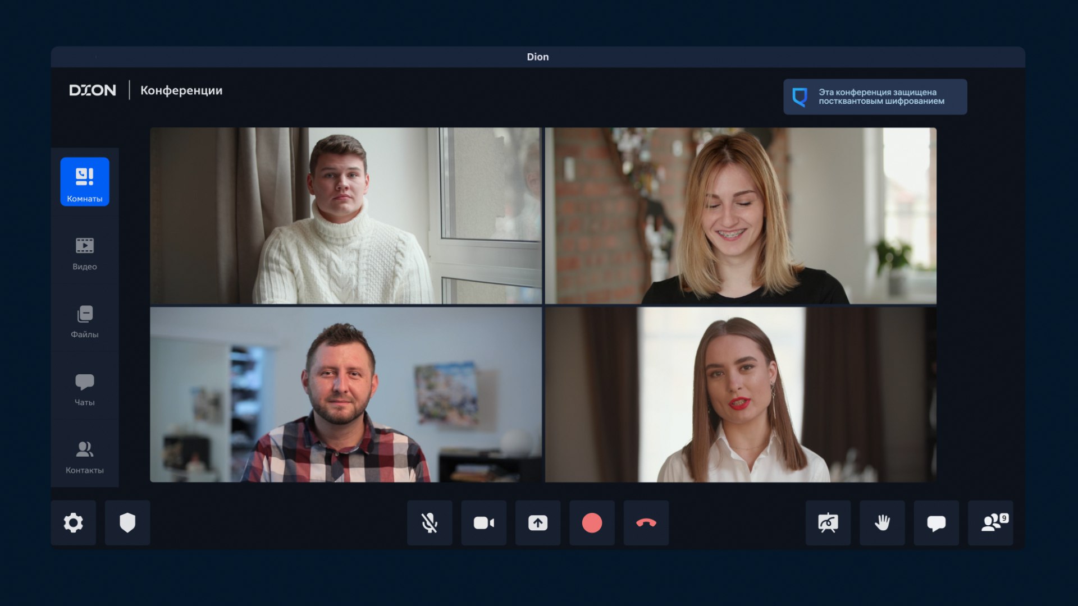
Task: Open Файлы section in sidebar
Action: pos(84,321)
